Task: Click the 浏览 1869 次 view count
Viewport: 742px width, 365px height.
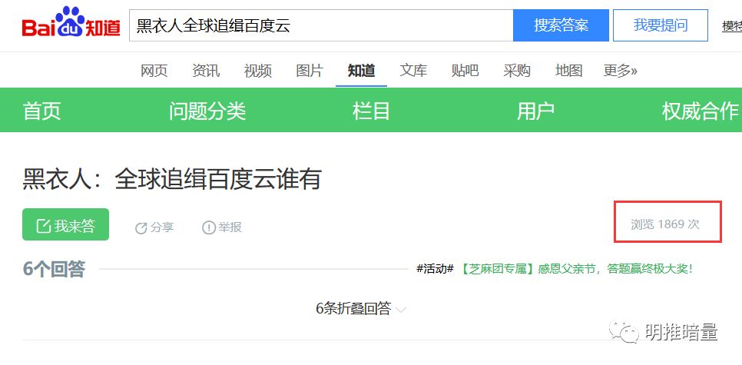Action: pyautogui.click(x=665, y=224)
